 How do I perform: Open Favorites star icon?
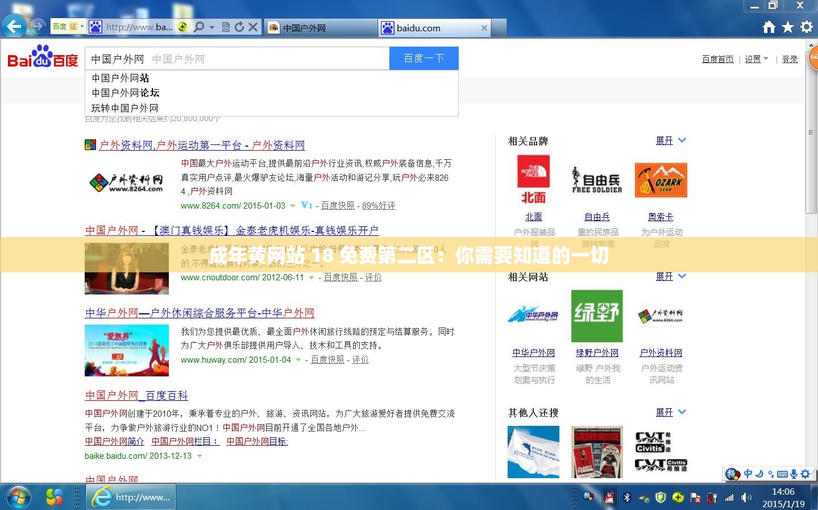point(788,27)
